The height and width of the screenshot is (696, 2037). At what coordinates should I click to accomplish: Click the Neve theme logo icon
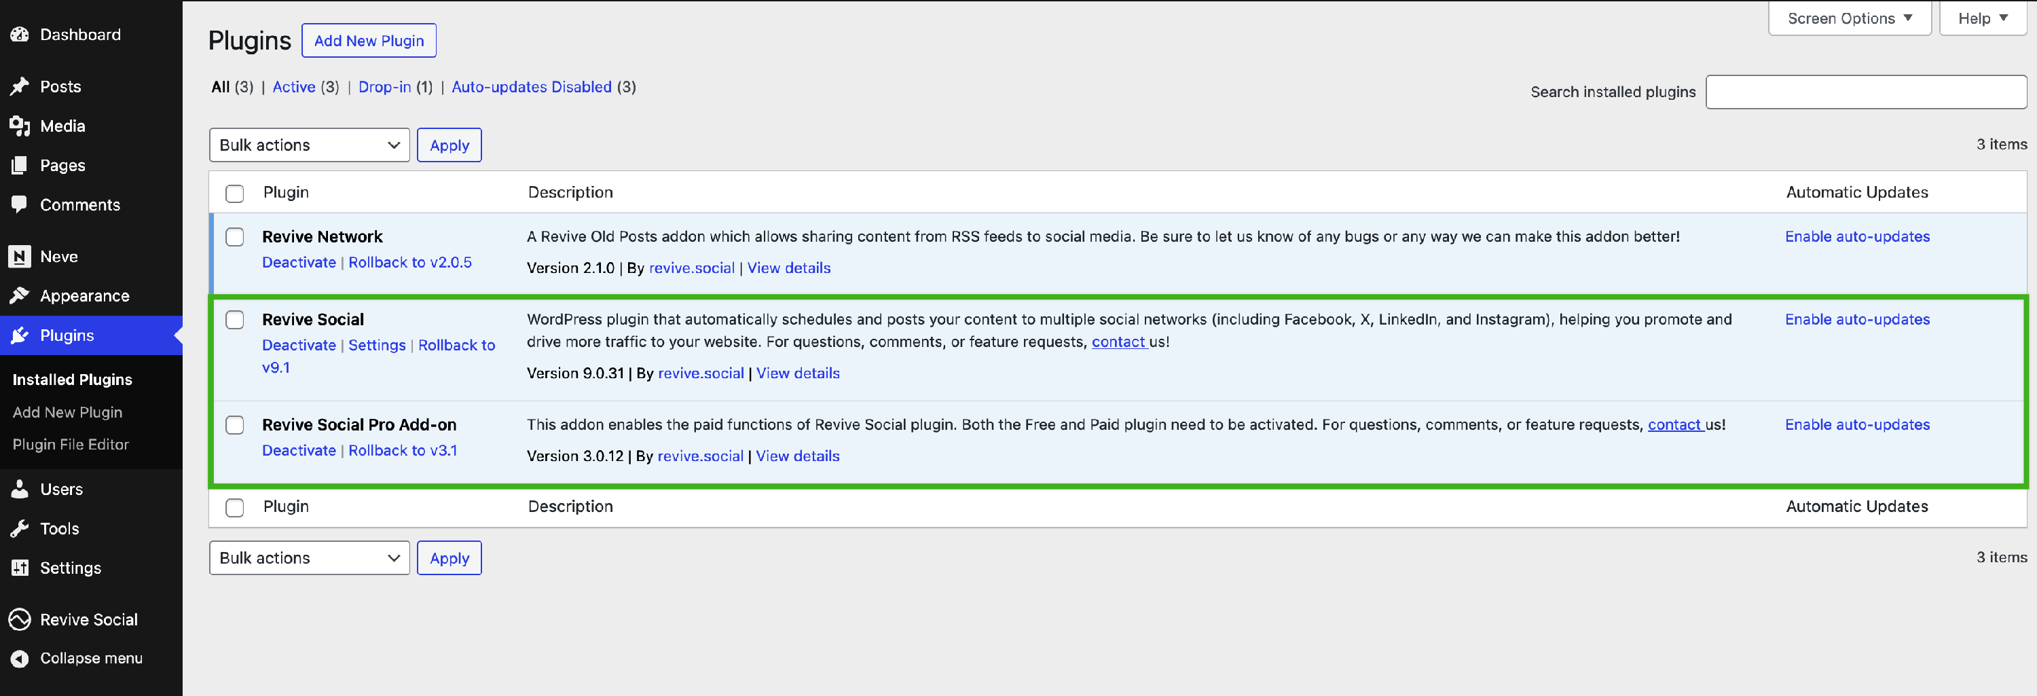tap(20, 256)
